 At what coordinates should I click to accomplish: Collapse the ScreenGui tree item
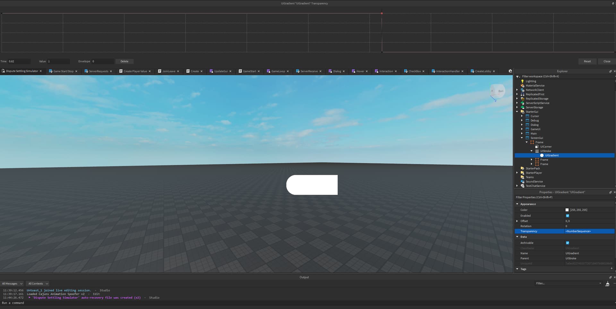tap(522, 138)
